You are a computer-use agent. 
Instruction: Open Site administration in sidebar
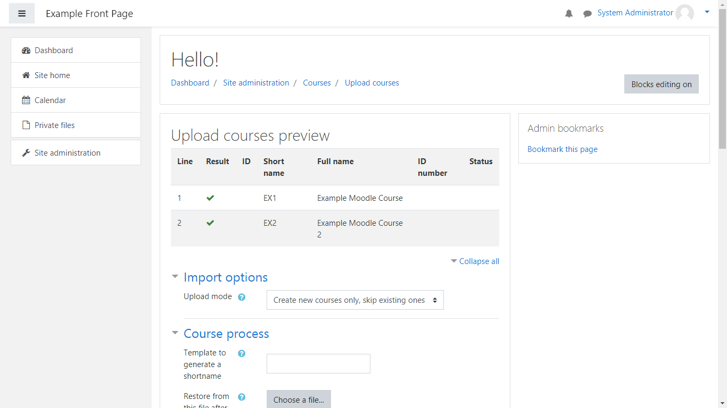coord(67,153)
